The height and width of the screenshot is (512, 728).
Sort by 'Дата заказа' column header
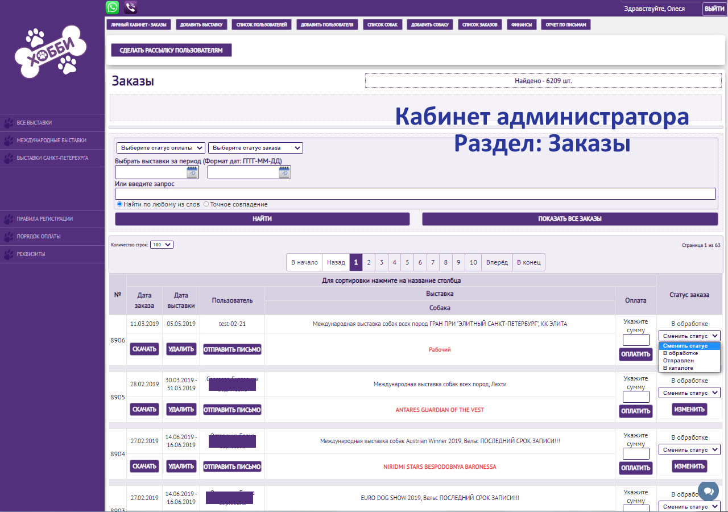click(144, 300)
